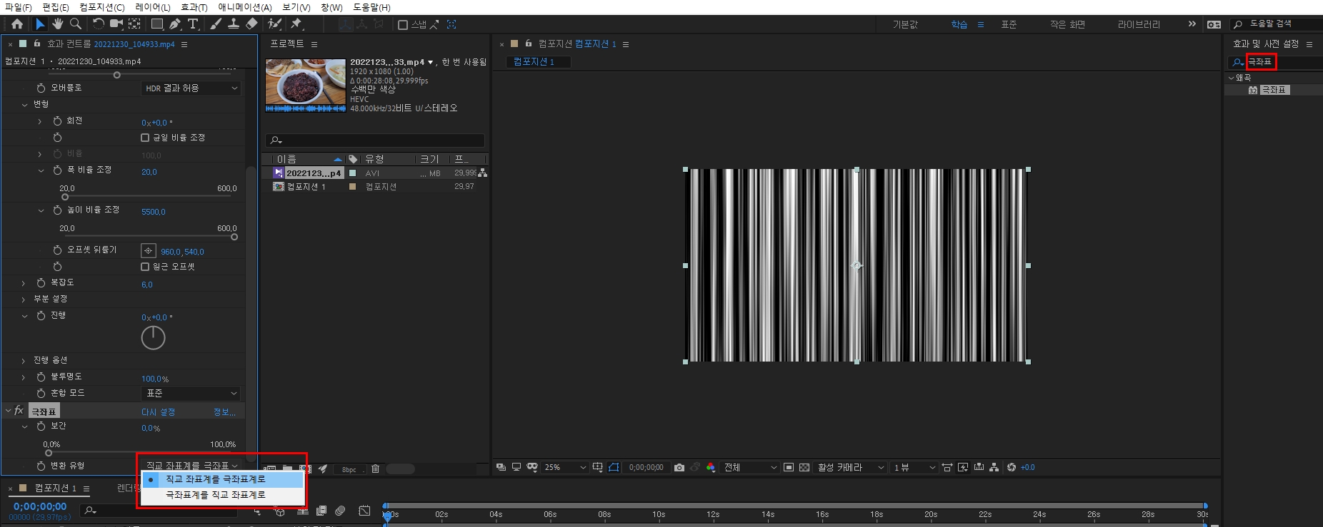Open the composition flowchart icon
Image resolution: width=1323 pixels, height=527 pixels.
994,468
